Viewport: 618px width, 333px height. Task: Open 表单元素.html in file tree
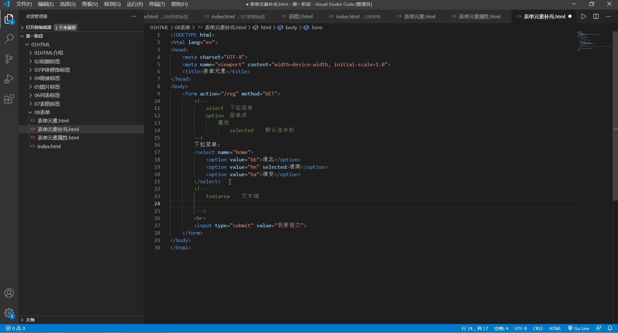click(81, 121)
